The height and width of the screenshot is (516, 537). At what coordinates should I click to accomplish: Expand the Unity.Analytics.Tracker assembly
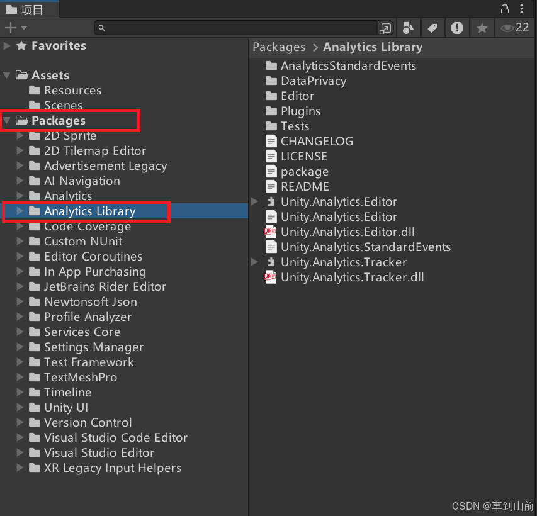pyautogui.click(x=254, y=262)
